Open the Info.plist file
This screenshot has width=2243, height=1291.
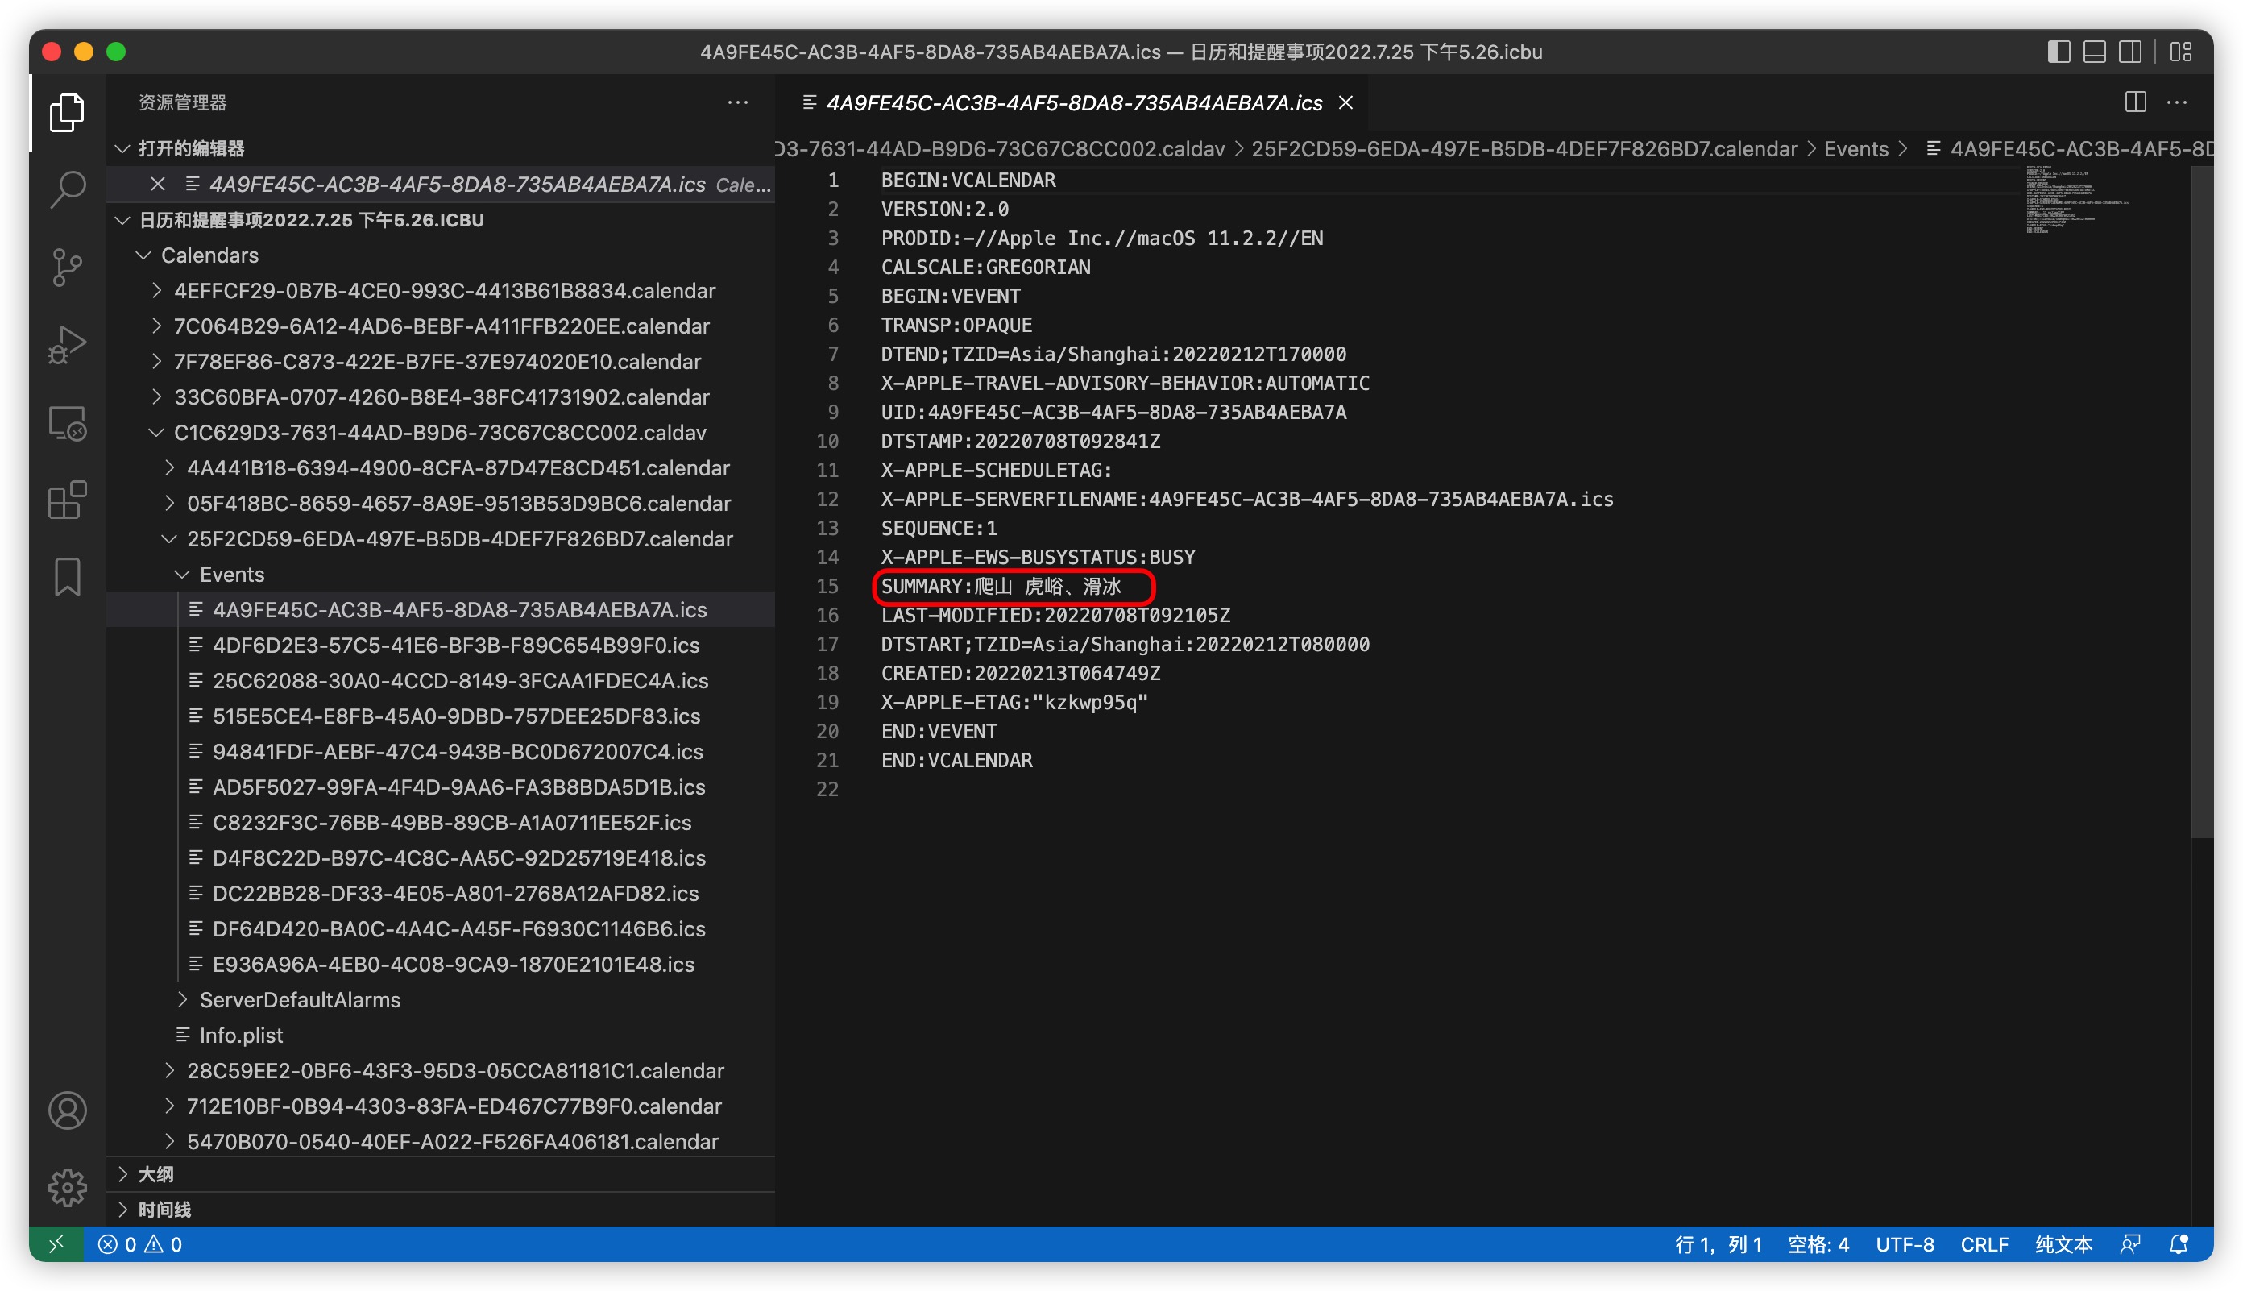[x=441, y=1035]
